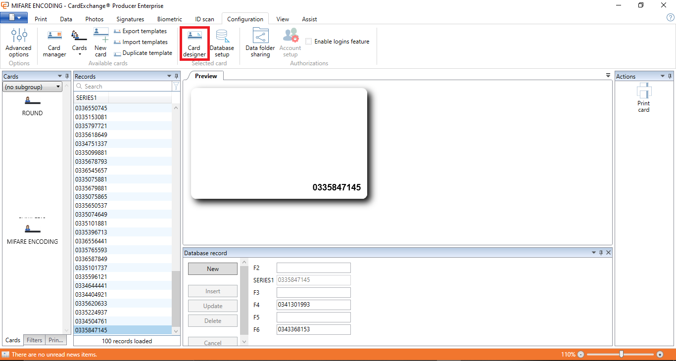This screenshot has width=676, height=361.
Task: Click the Print card action
Action: click(643, 98)
